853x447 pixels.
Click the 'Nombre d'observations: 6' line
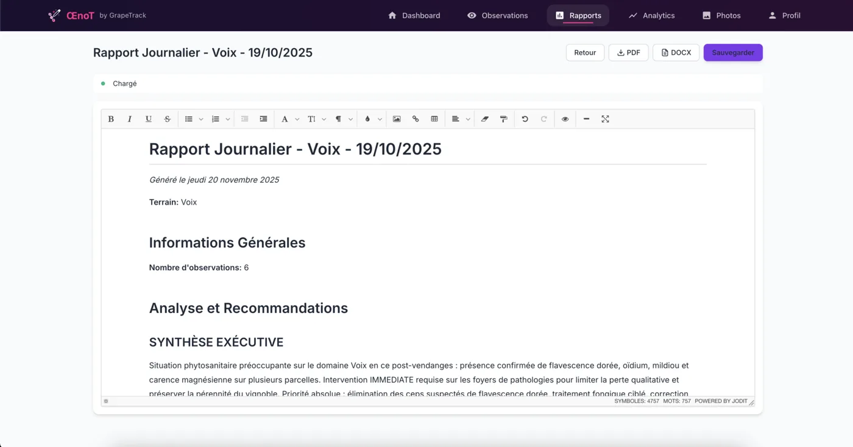pos(199,267)
